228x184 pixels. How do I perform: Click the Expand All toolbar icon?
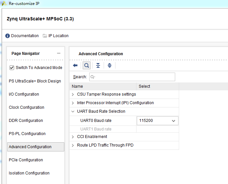click(x=110, y=65)
